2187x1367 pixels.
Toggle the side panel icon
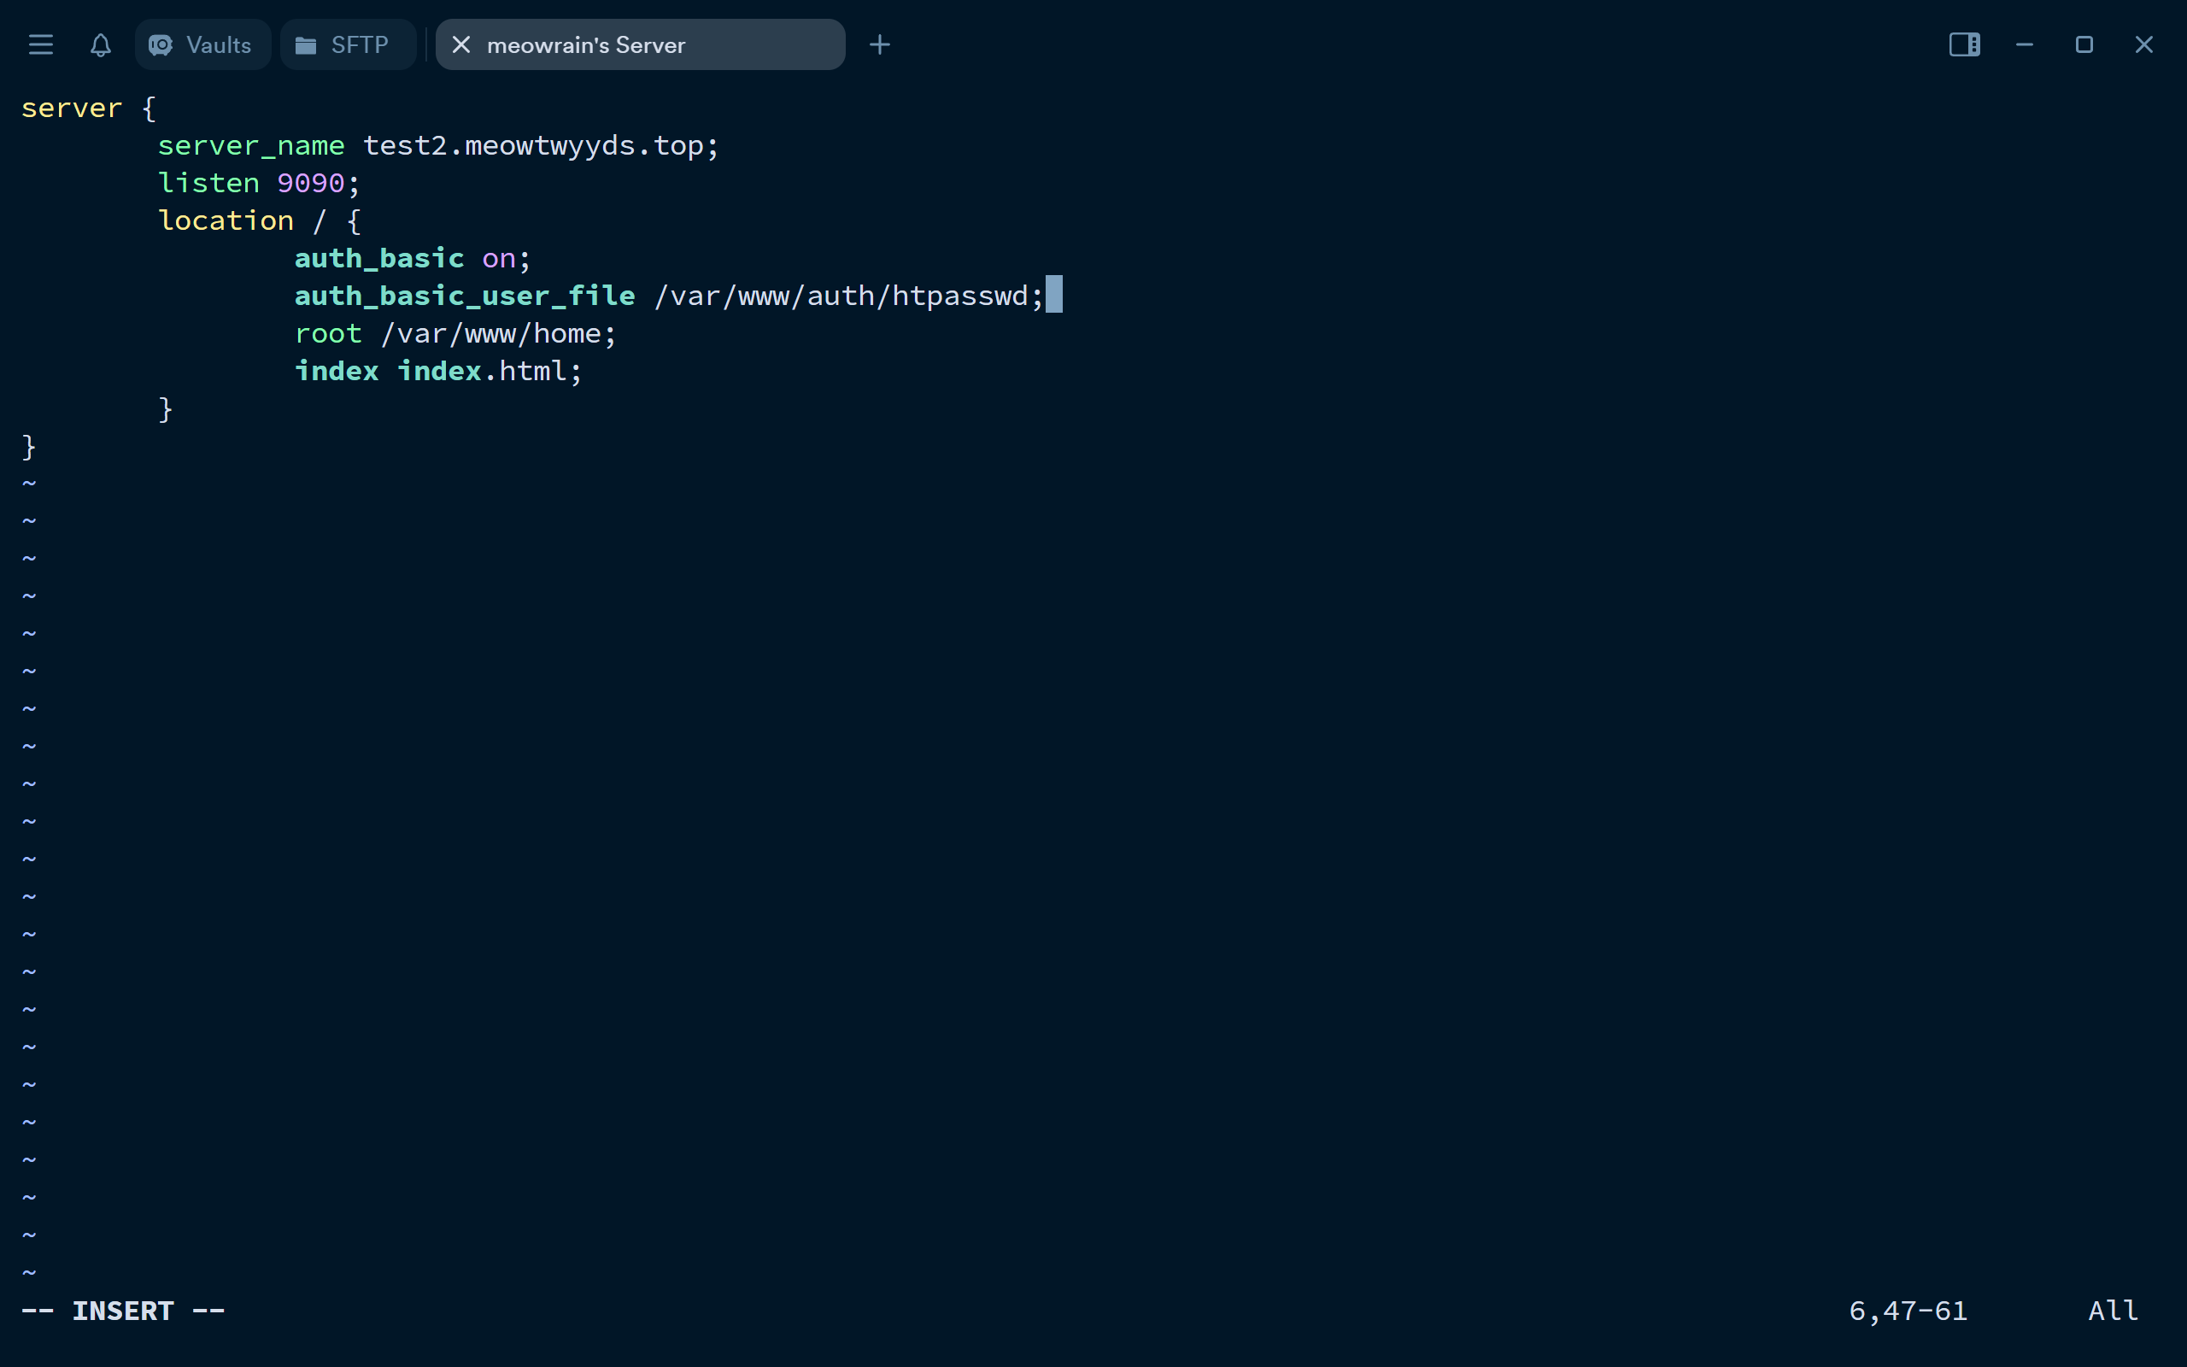point(1964,44)
